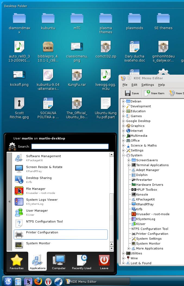The height and width of the screenshot is (286, 184).
Task: Click the Leave tab with power icon
Action: tap(104, 262)
